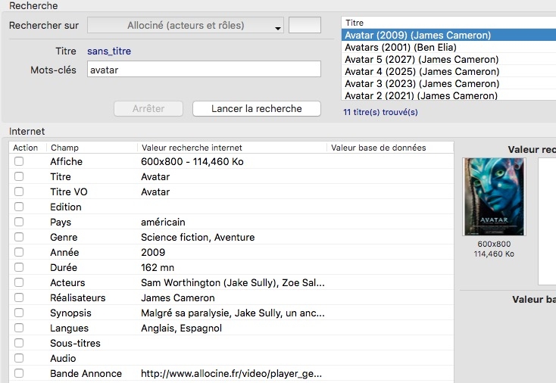The height and width of the screenshot is (383, 556).
Task: Enable the Titre field checkbox
Action: pyautogui.click(x=19, y=176)
